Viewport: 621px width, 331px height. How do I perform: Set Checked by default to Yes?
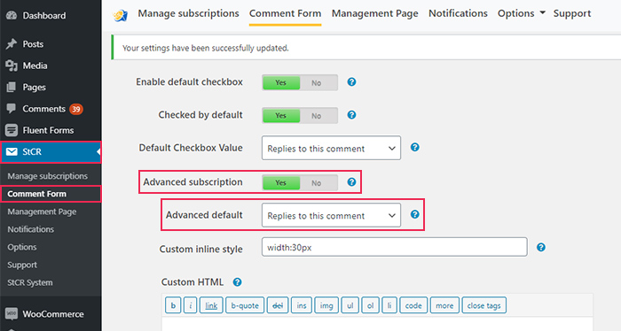(281, 115)
